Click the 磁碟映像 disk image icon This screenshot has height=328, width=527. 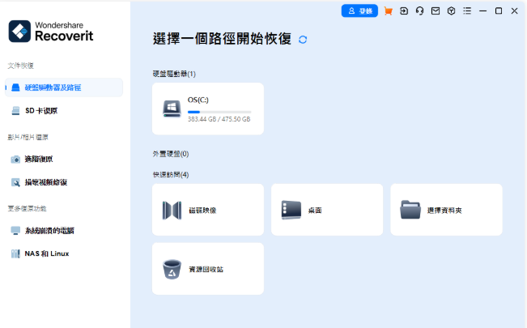click(172, 210)
